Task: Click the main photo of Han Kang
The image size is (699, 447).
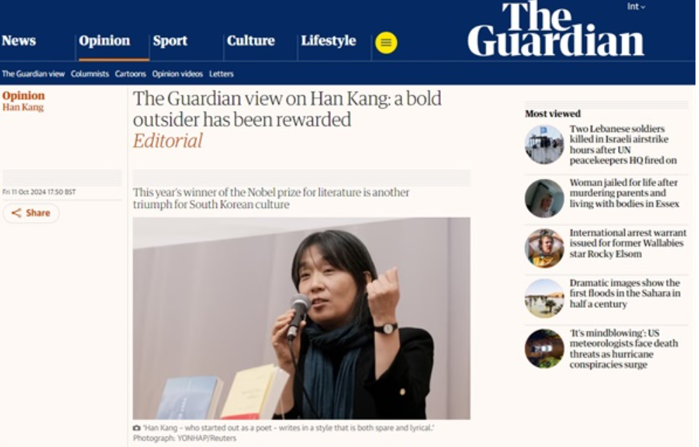Action: coord(301,318)
